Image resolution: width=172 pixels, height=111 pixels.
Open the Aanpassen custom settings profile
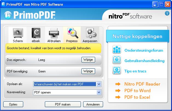(90, 34)
